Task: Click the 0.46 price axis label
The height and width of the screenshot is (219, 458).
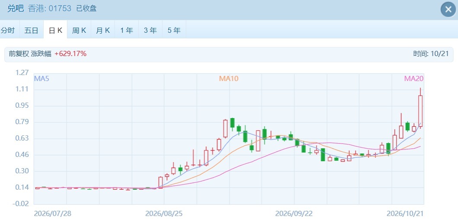Action: pyautogui.click(x=22, y=155)
